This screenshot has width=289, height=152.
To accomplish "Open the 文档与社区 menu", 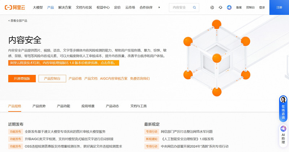I will point(84,7).
